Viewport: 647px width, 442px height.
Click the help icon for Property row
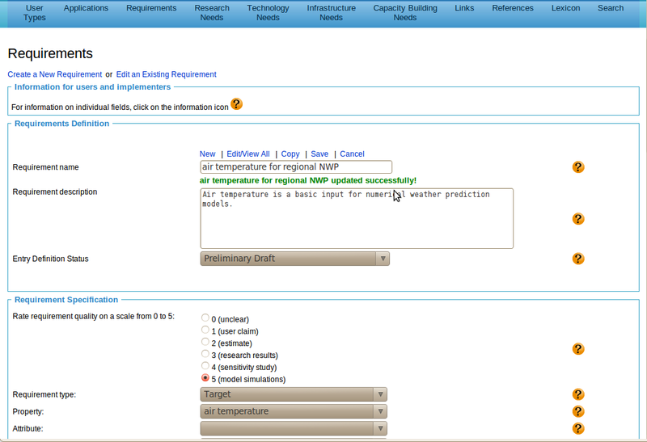pos(577,411)
